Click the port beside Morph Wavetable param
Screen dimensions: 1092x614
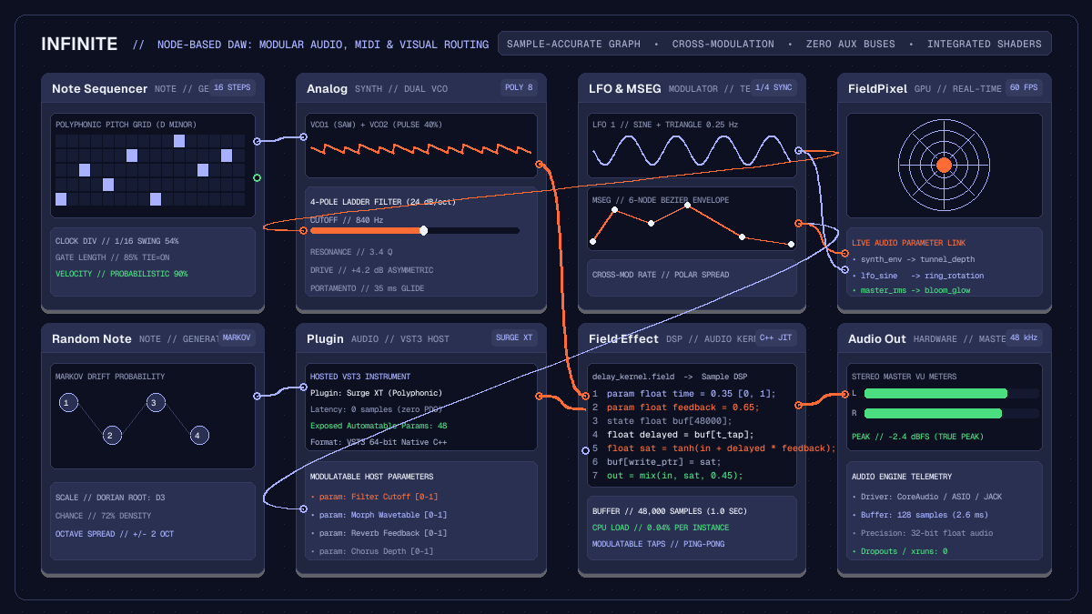(304, 511)
